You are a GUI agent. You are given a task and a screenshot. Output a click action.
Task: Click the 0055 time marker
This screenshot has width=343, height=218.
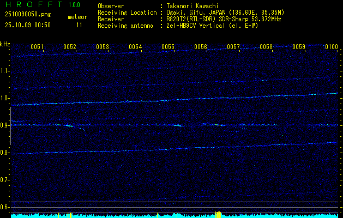point(168,47)
